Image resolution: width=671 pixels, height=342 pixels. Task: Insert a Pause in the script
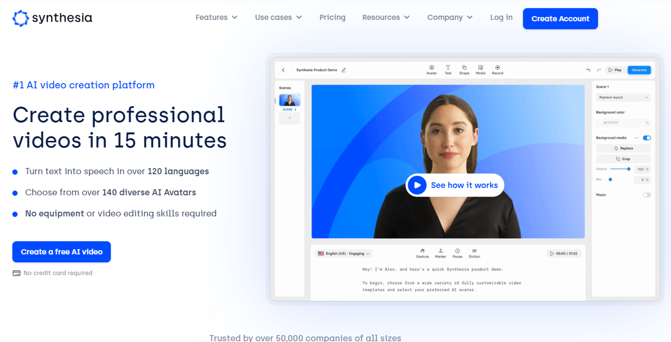click(x=457, y=253)
